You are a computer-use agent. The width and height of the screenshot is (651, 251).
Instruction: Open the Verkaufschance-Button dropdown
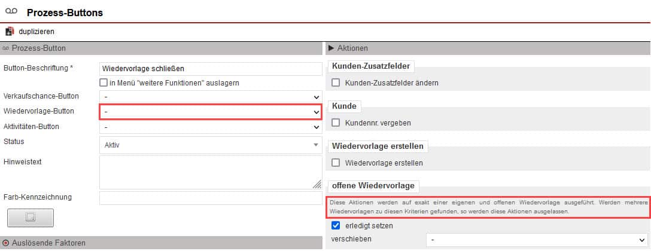click(211, 96)
